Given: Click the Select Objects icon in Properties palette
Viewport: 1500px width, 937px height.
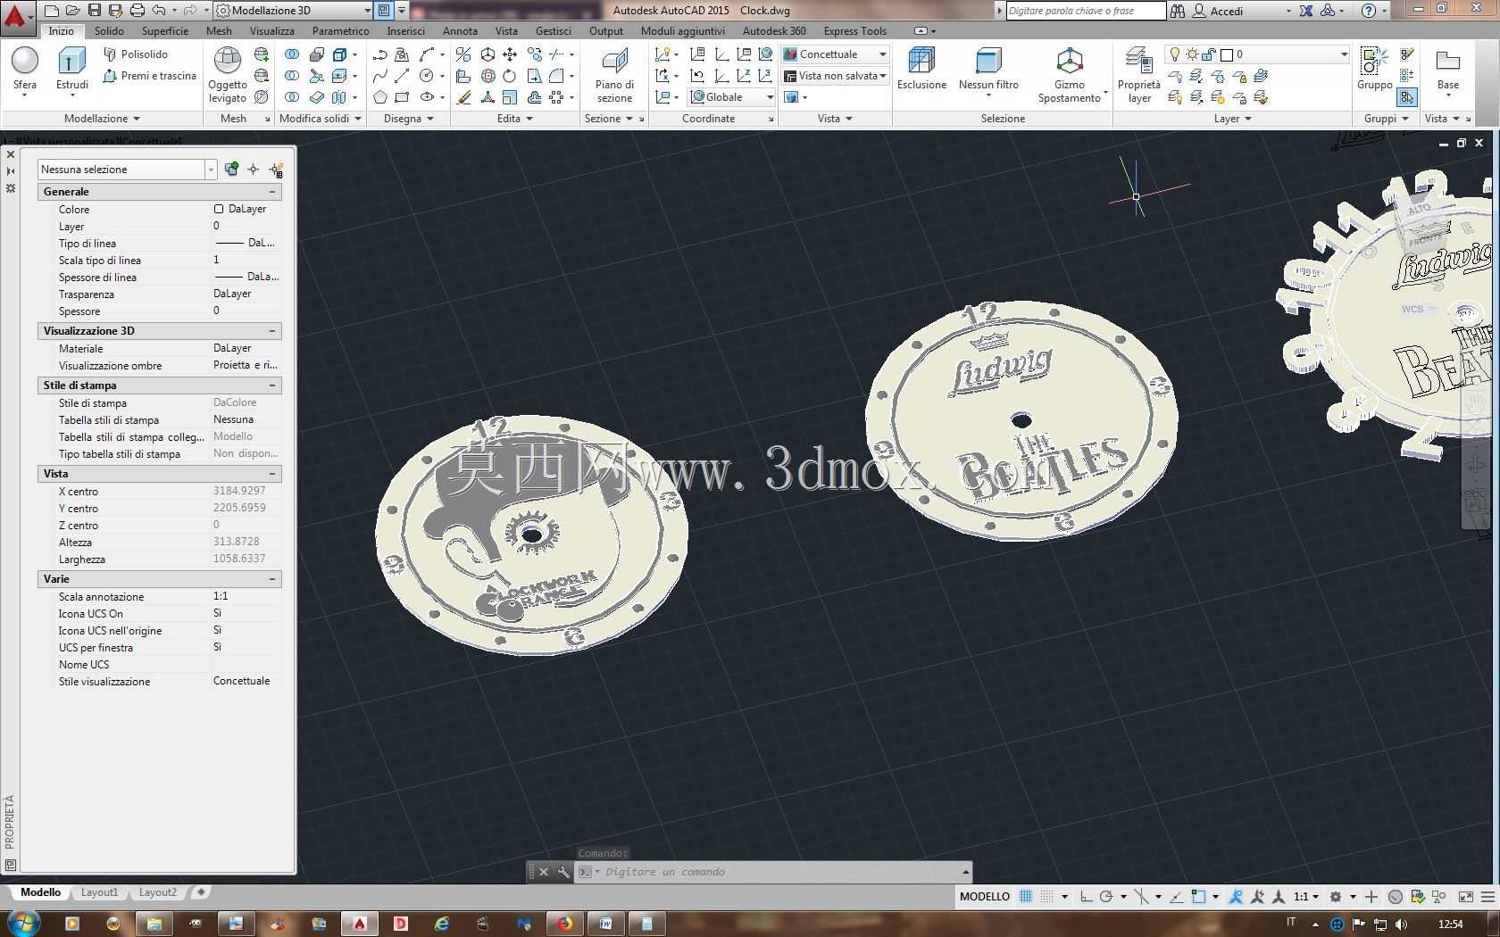Looking at the screenshot, I should (254, 170).
